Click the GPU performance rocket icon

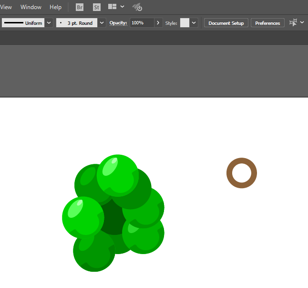[137, 7]
